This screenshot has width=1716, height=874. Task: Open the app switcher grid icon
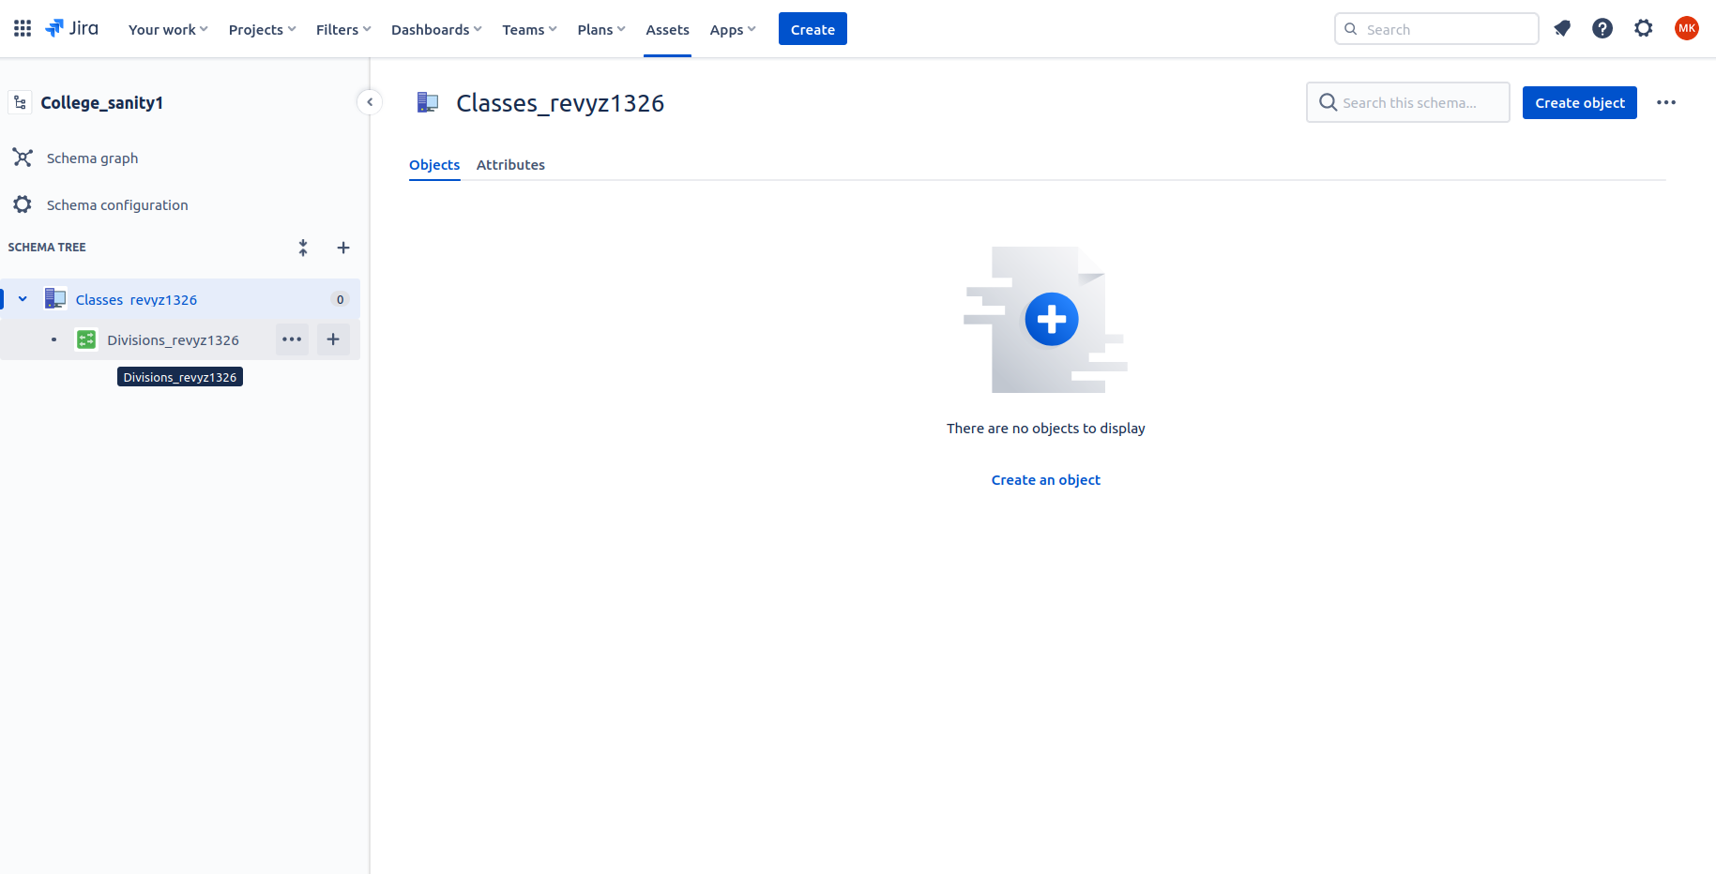tap(23, 29)
